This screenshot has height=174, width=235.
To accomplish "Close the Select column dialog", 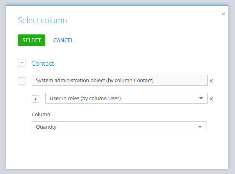I will click(223, 14).
